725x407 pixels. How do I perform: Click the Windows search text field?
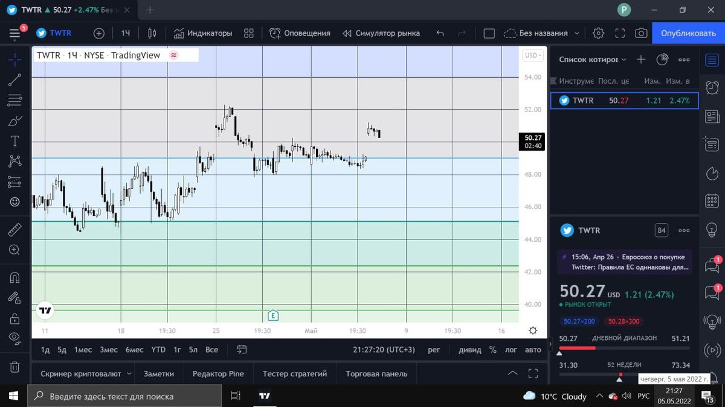pos(125,396)
